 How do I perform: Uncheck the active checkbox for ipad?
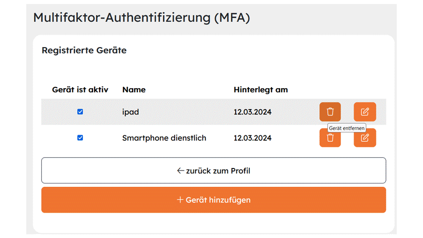click(x=80, y=112)
